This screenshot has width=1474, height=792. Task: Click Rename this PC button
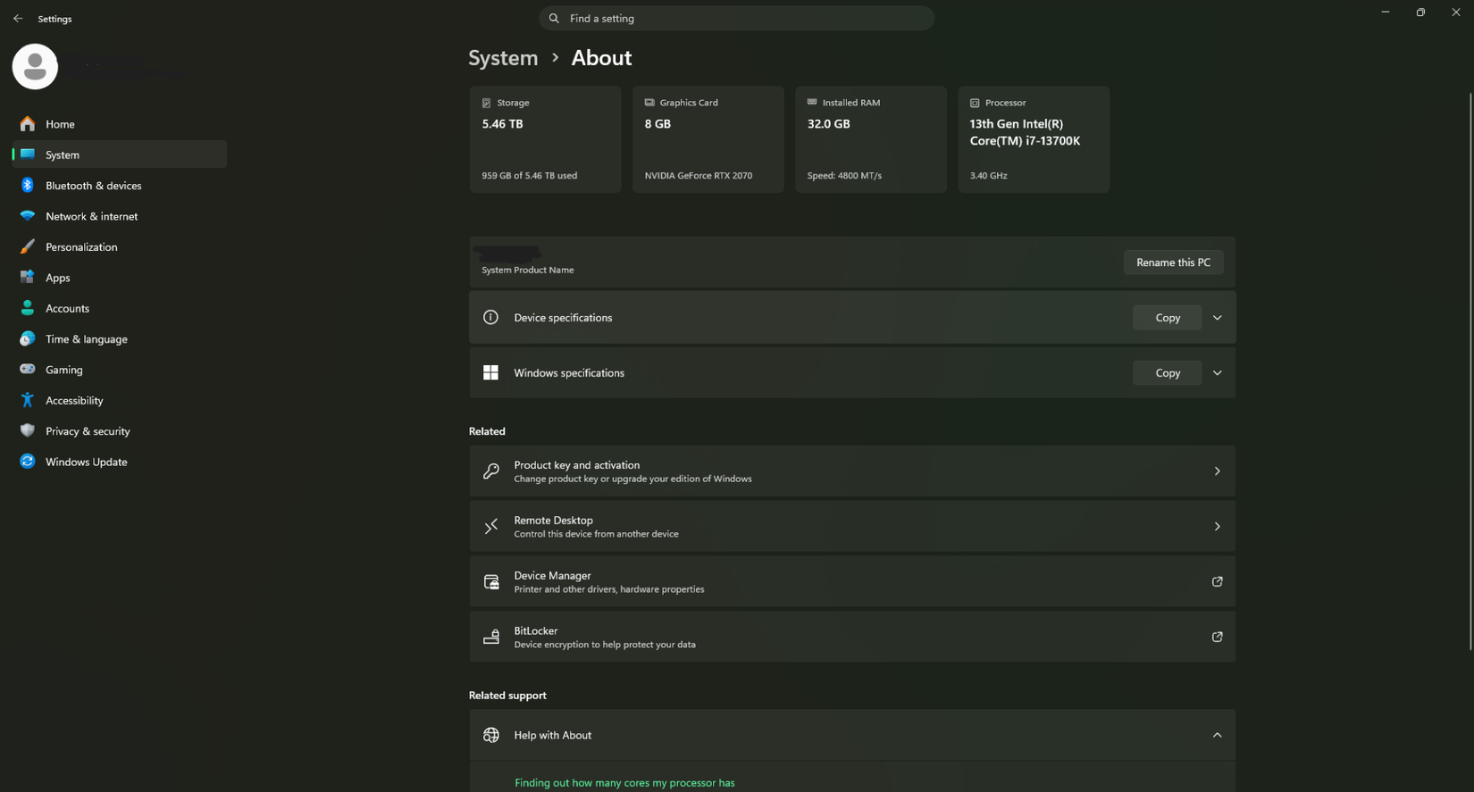tap(1173, 263)
